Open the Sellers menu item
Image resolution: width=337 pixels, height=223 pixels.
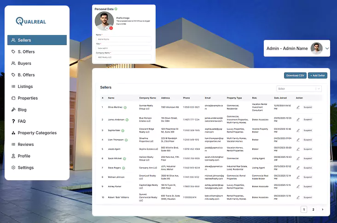[x=37, y=40]
